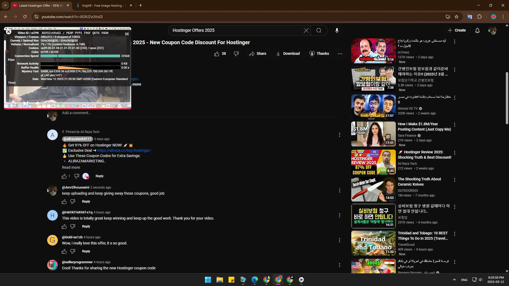Dismiss the stats for nerds overlay [X]
Screen dimensions: 509x286
click(127, 34)
